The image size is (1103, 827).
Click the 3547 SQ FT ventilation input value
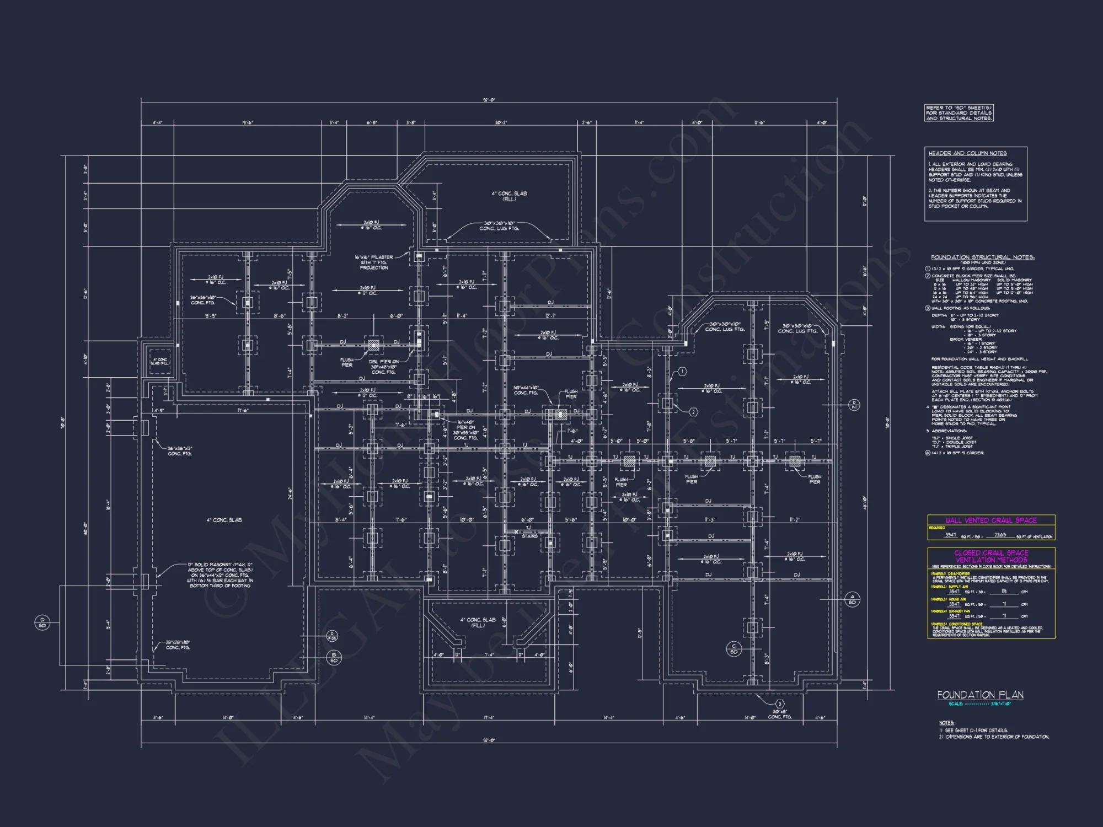(x=951, y=535)
